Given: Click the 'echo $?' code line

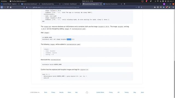Looking at the screenshot, I should coord(46,78).
